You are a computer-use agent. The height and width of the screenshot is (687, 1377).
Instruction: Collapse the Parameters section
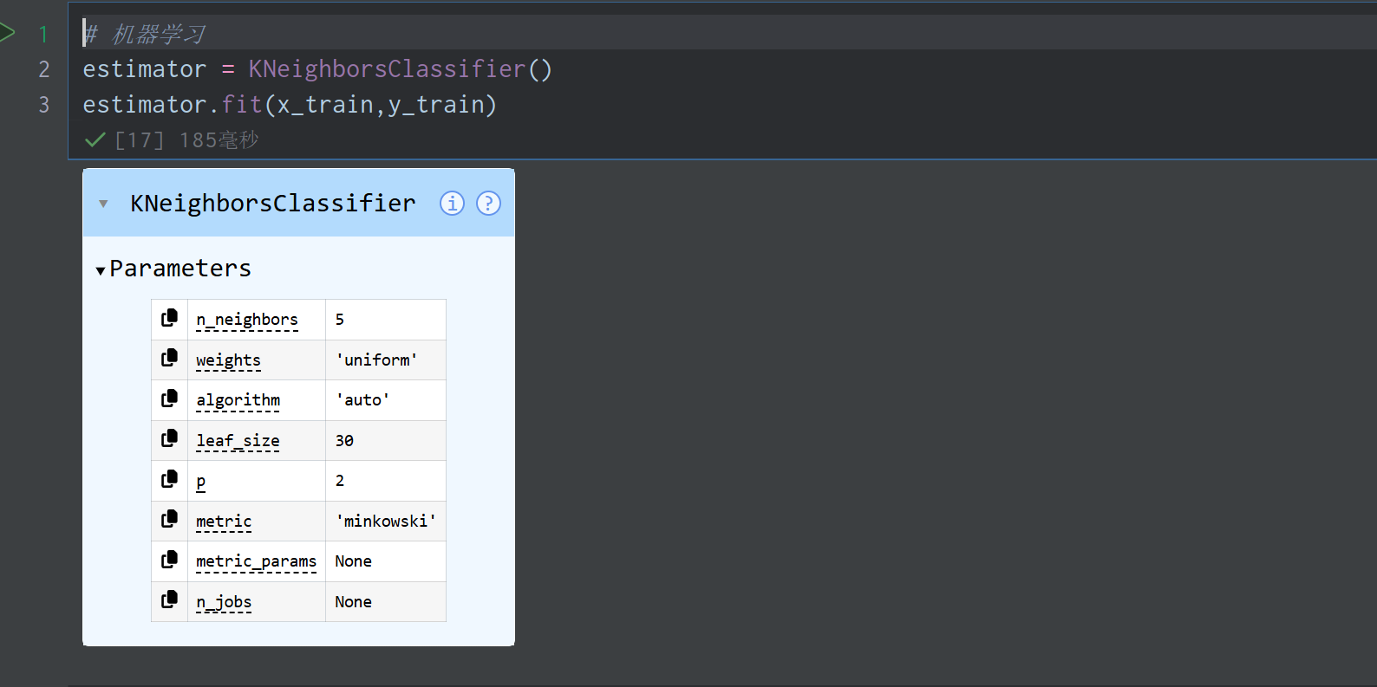coord(101,270)
